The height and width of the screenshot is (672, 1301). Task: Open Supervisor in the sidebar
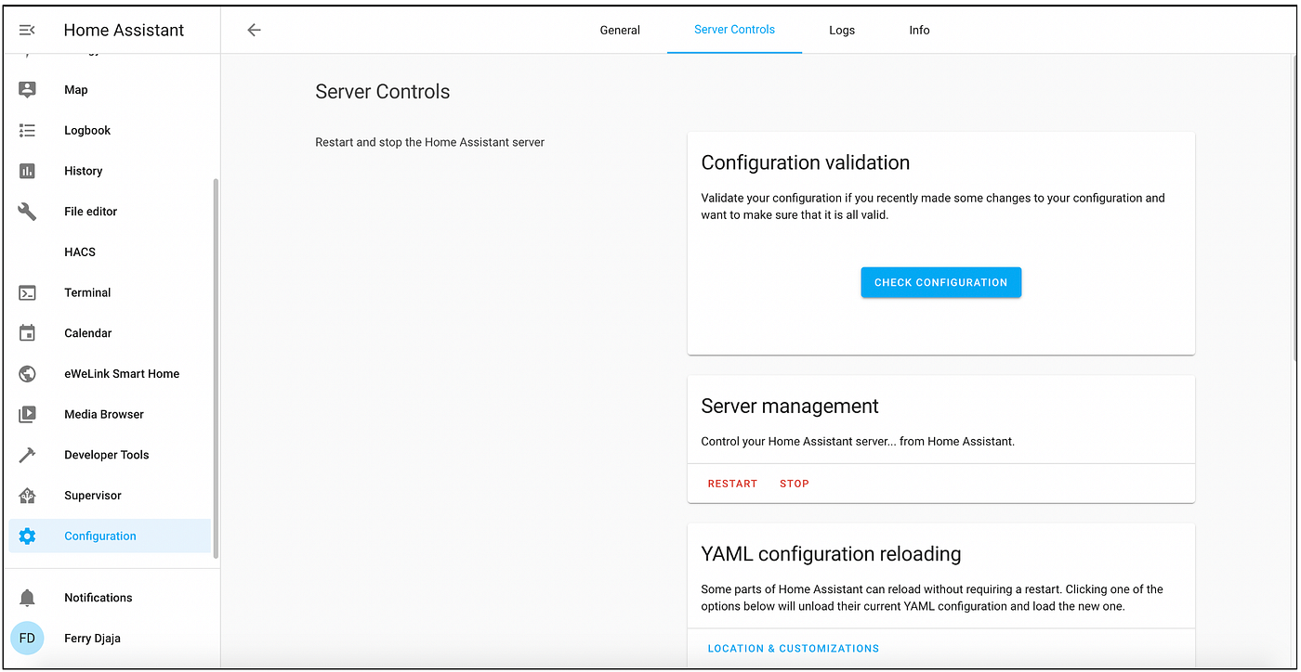[x=110, y=496]
